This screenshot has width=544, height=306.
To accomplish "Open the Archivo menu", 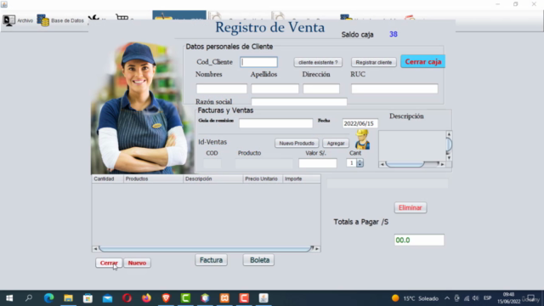I will point(18,20).
